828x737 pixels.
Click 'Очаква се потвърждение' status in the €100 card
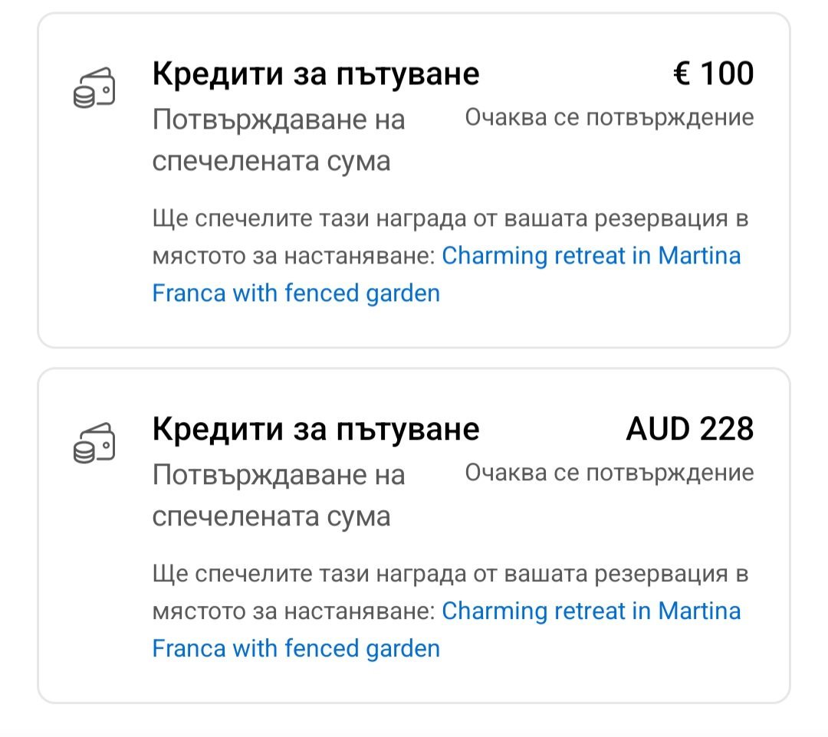609,118
